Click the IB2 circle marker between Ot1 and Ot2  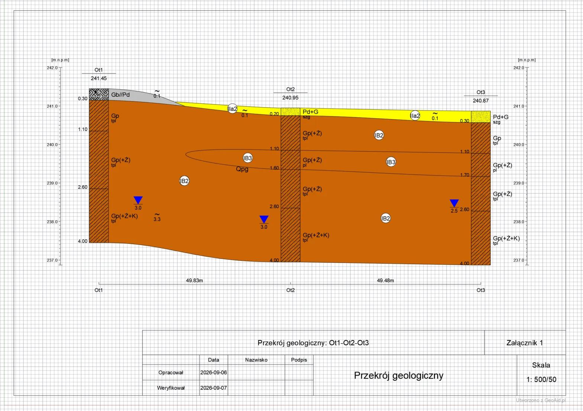(x=184, y=181)
